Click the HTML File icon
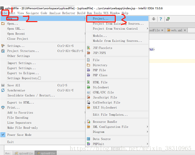This screenshot has width=195, height=155. [88, 82]
